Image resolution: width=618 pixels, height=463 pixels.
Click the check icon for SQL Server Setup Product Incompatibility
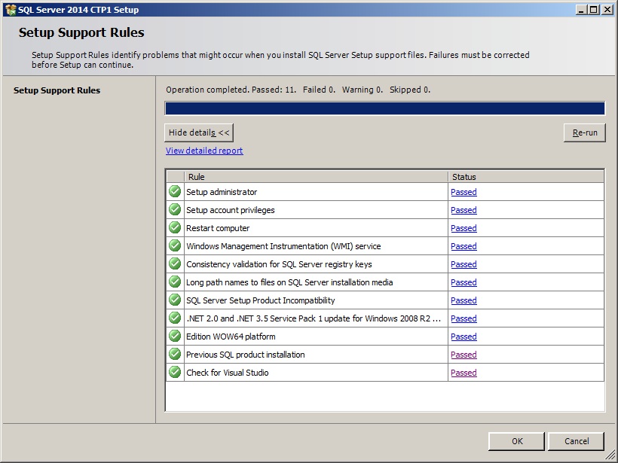175,300
